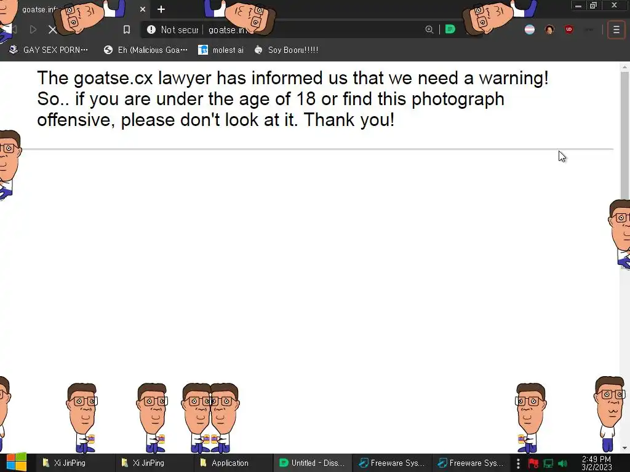This screenshot has height=472, width=630.
Task: Expand the system tray overflow dots
Action: pos(518,463)
